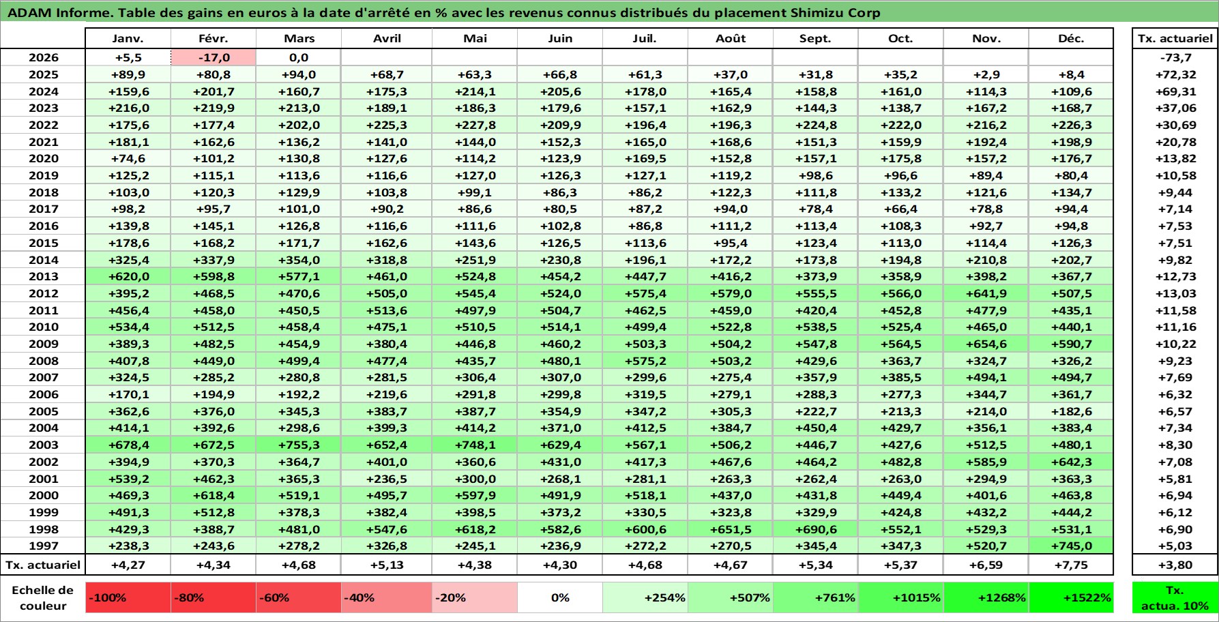The width and height of the screenshot is (1219, 622).
Task: Click the Août column header
Action: [x=731, y=38]
